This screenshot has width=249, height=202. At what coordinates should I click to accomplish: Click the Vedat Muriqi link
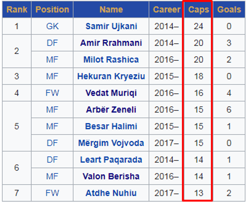111,93
